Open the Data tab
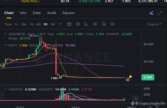Viewport: 167px width, 108px height. coord(37,13)
